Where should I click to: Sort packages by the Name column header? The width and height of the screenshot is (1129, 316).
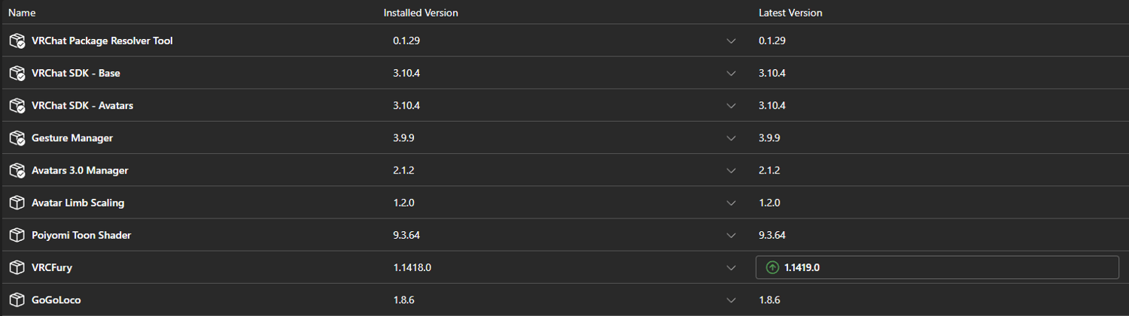[x=22, y=13]
